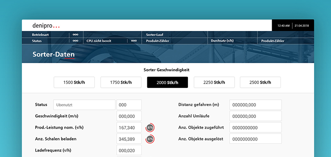Screen dimensions: 331x157
Task: Click the Prod.-Leistung nom. value 167,340
Action: pyautogui.click(x=129, y=127)
